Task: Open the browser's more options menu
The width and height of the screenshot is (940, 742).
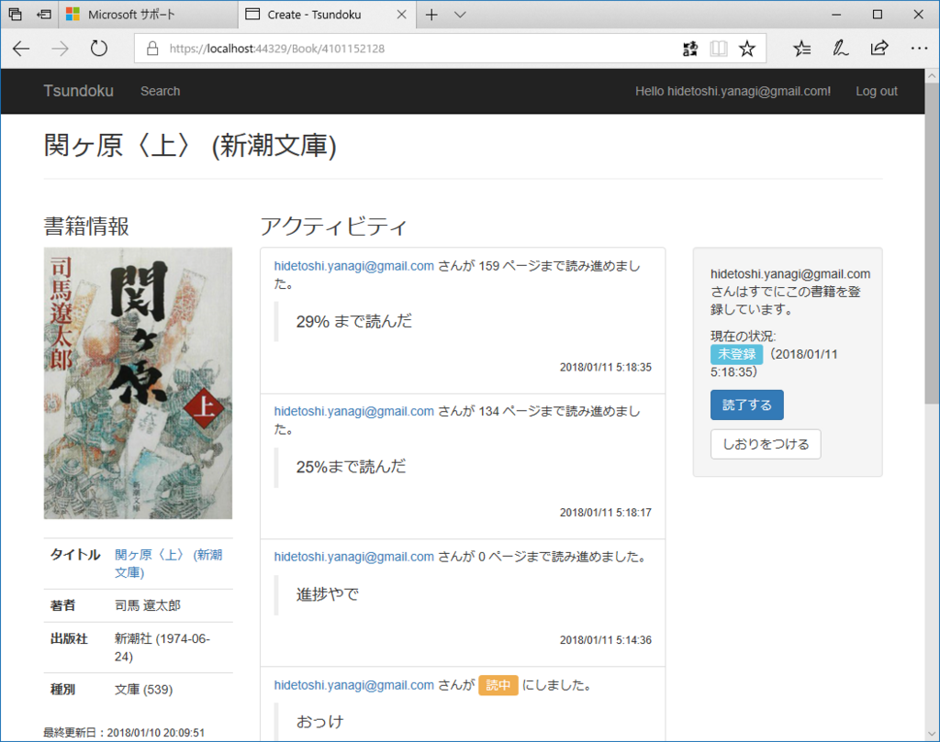Action: tap(919, 49)
